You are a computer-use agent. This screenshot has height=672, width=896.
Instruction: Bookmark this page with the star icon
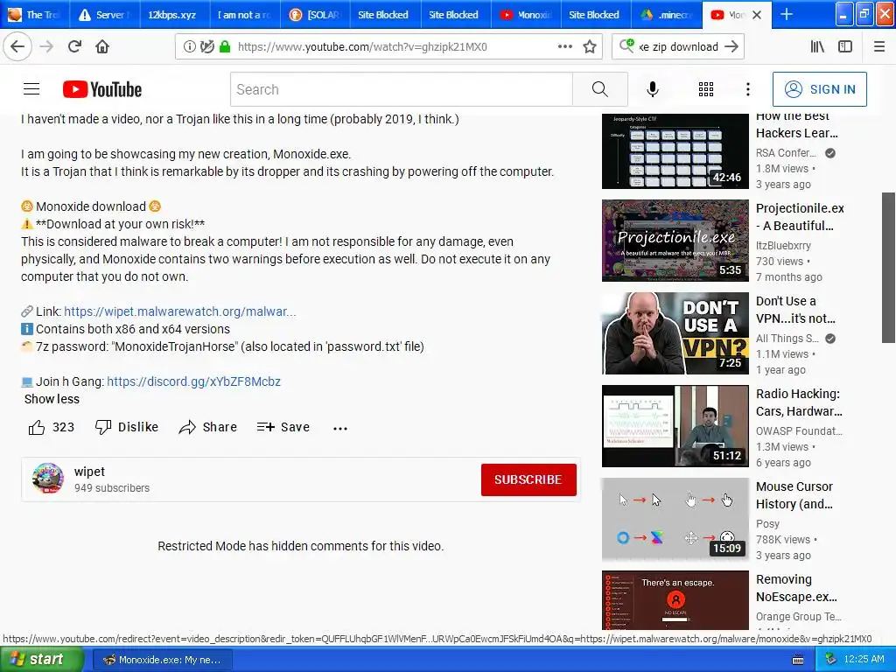pos(590,47)
